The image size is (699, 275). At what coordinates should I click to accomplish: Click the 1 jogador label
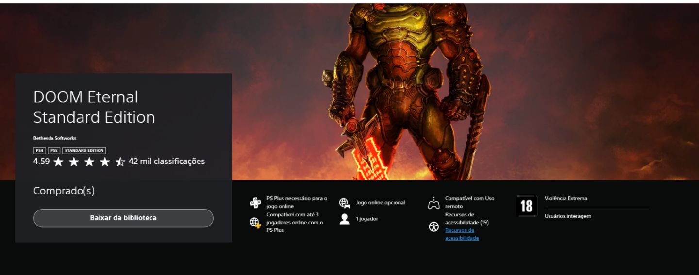coord(367,219)
